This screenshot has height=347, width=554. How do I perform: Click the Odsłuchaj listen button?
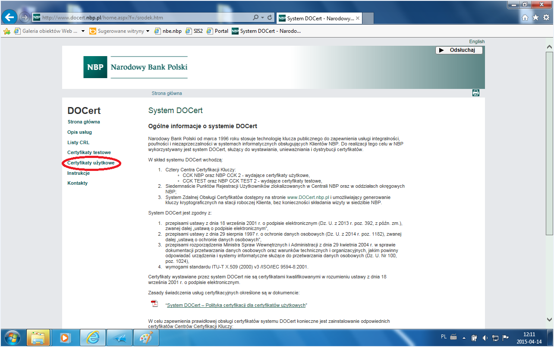point(459,50)
